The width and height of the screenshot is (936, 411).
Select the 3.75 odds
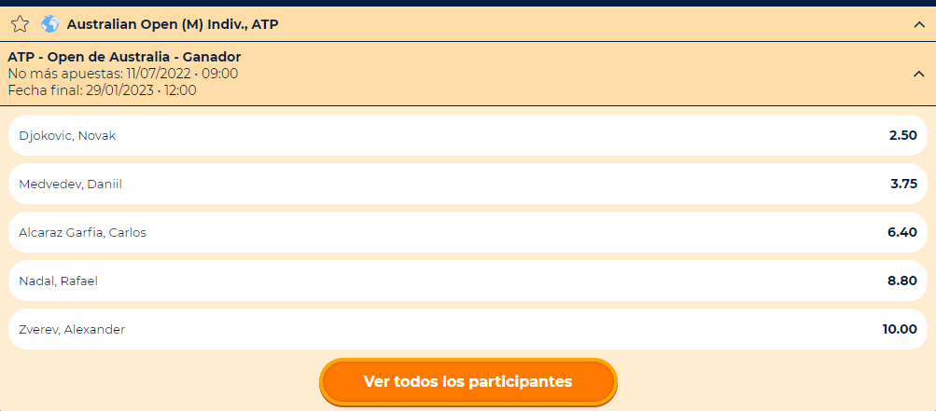coord(903,184)
